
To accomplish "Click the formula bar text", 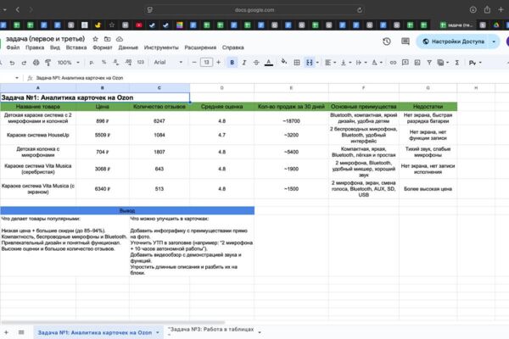I will [80, 78].
